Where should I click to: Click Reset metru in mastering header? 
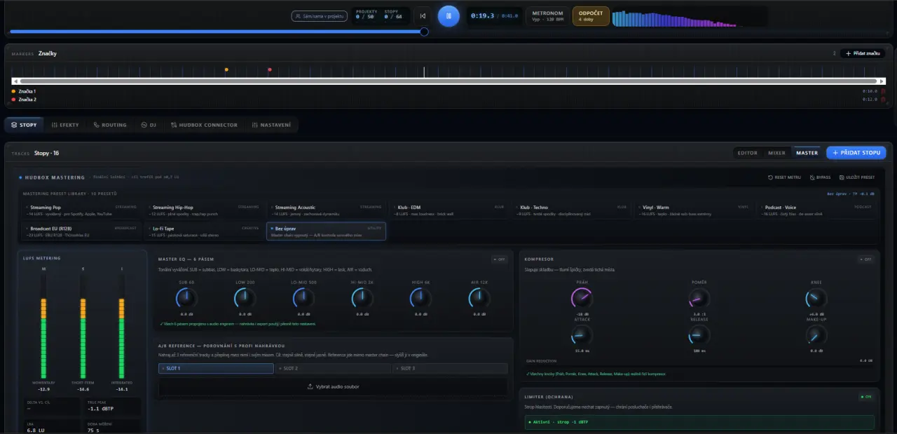pos(784,177)
